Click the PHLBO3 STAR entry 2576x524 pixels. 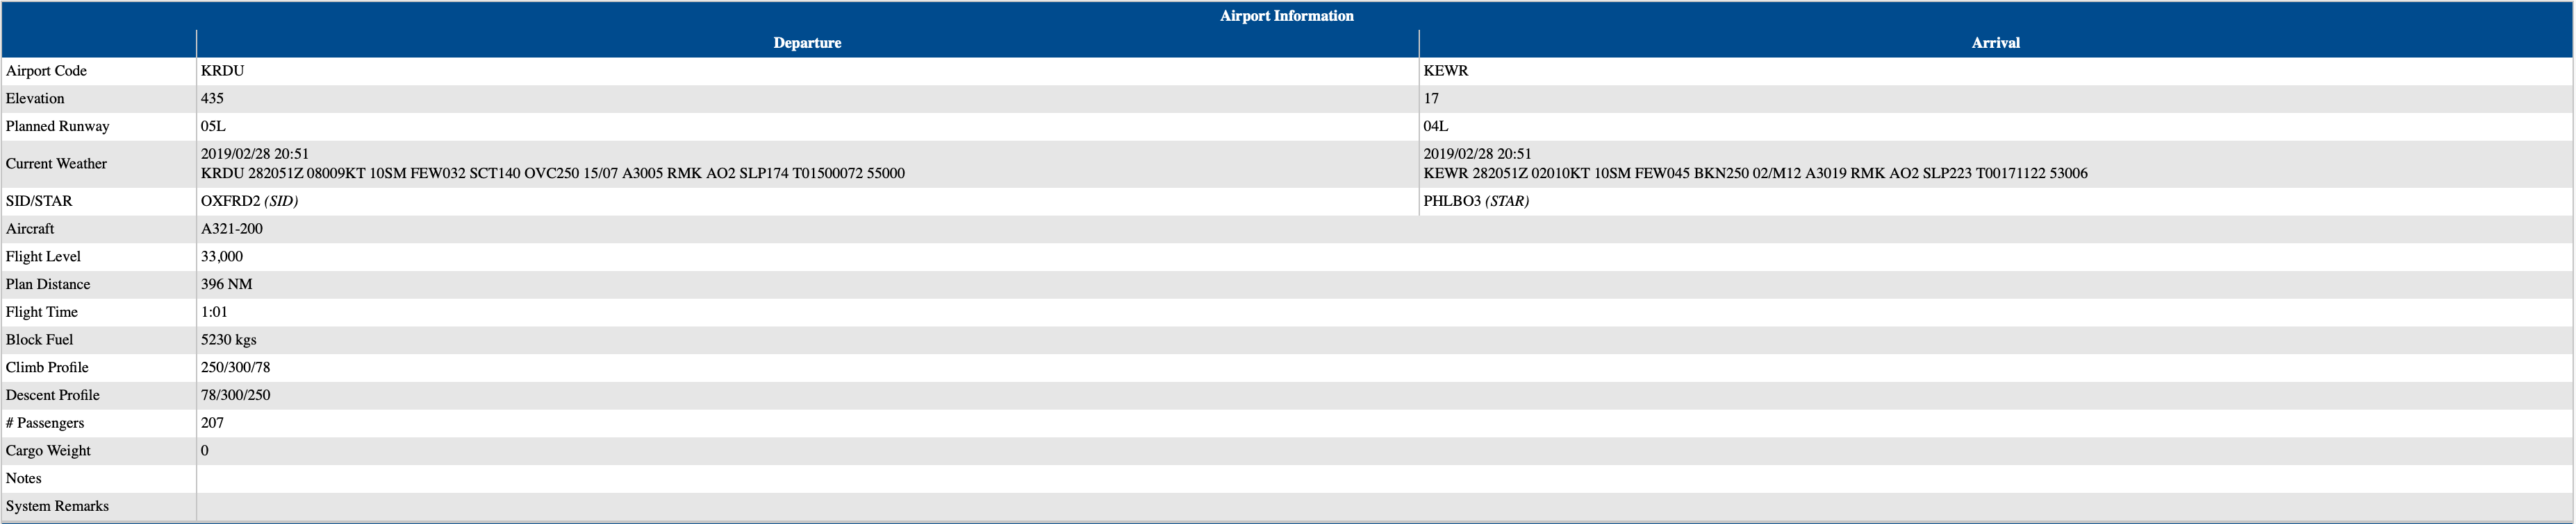[x=1476, y=202]
